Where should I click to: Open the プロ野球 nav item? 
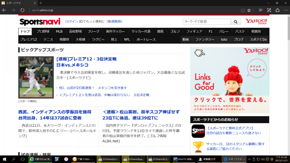pyautogui.click(x=43, y=32)
